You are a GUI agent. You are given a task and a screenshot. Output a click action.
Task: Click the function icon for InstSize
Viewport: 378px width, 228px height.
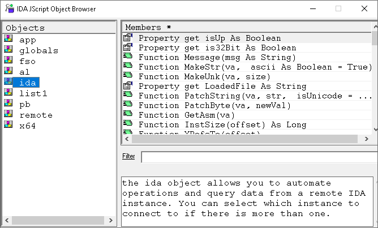[x=128, y=123]
